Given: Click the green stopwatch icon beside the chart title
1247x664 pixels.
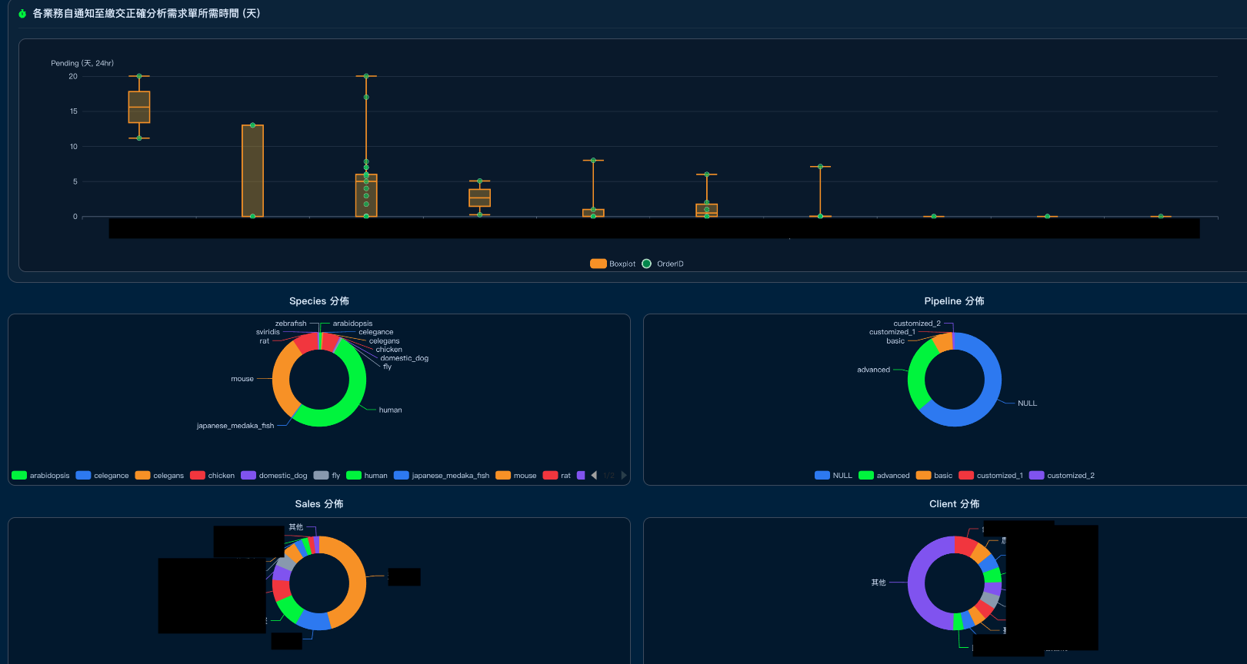Looking at the screenshot, I should coord(22,14).
